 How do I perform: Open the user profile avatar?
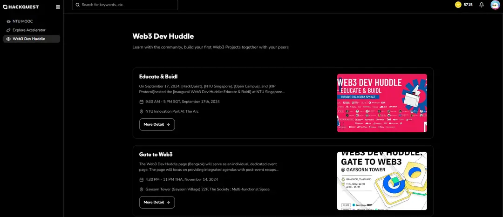tap(495, 5)
